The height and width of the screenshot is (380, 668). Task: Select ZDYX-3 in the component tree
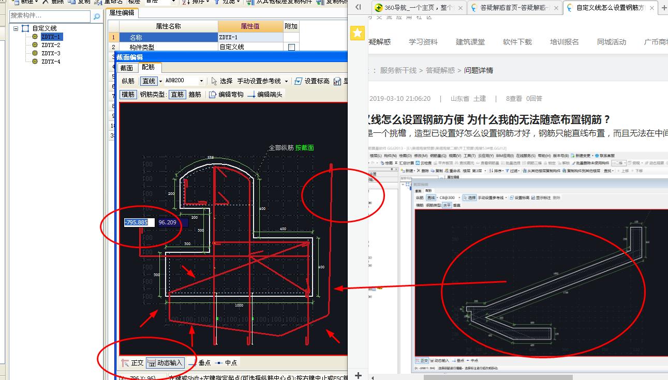point(51,53)
